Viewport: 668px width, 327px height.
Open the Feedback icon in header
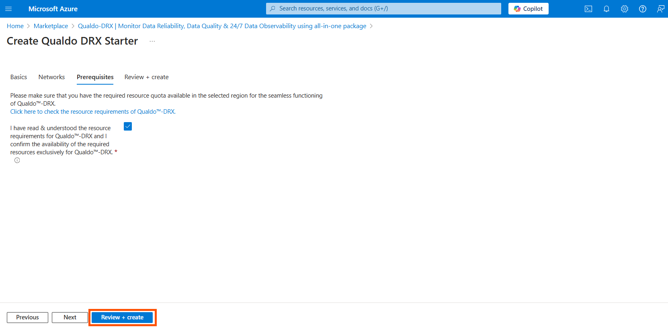(x=660, y=9)
